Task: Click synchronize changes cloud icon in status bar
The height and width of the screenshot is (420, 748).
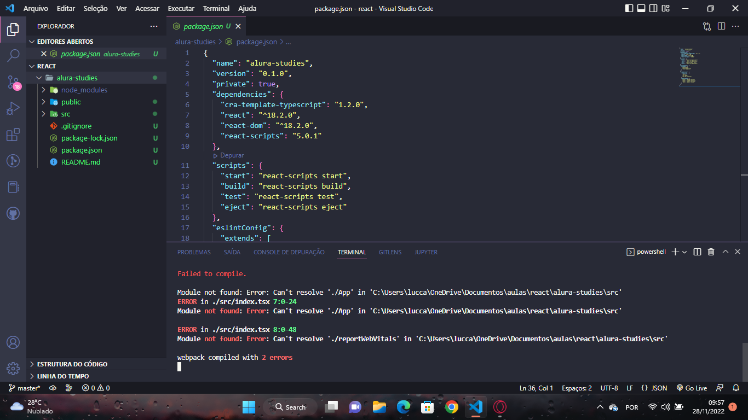Action: [x=53, y=388]
